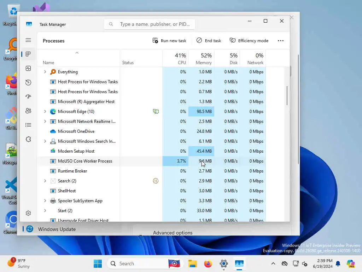The width and height of the screenshot is (362, 272).
Task: Open the Users page in sidebar
Action: tap(28, 111)
